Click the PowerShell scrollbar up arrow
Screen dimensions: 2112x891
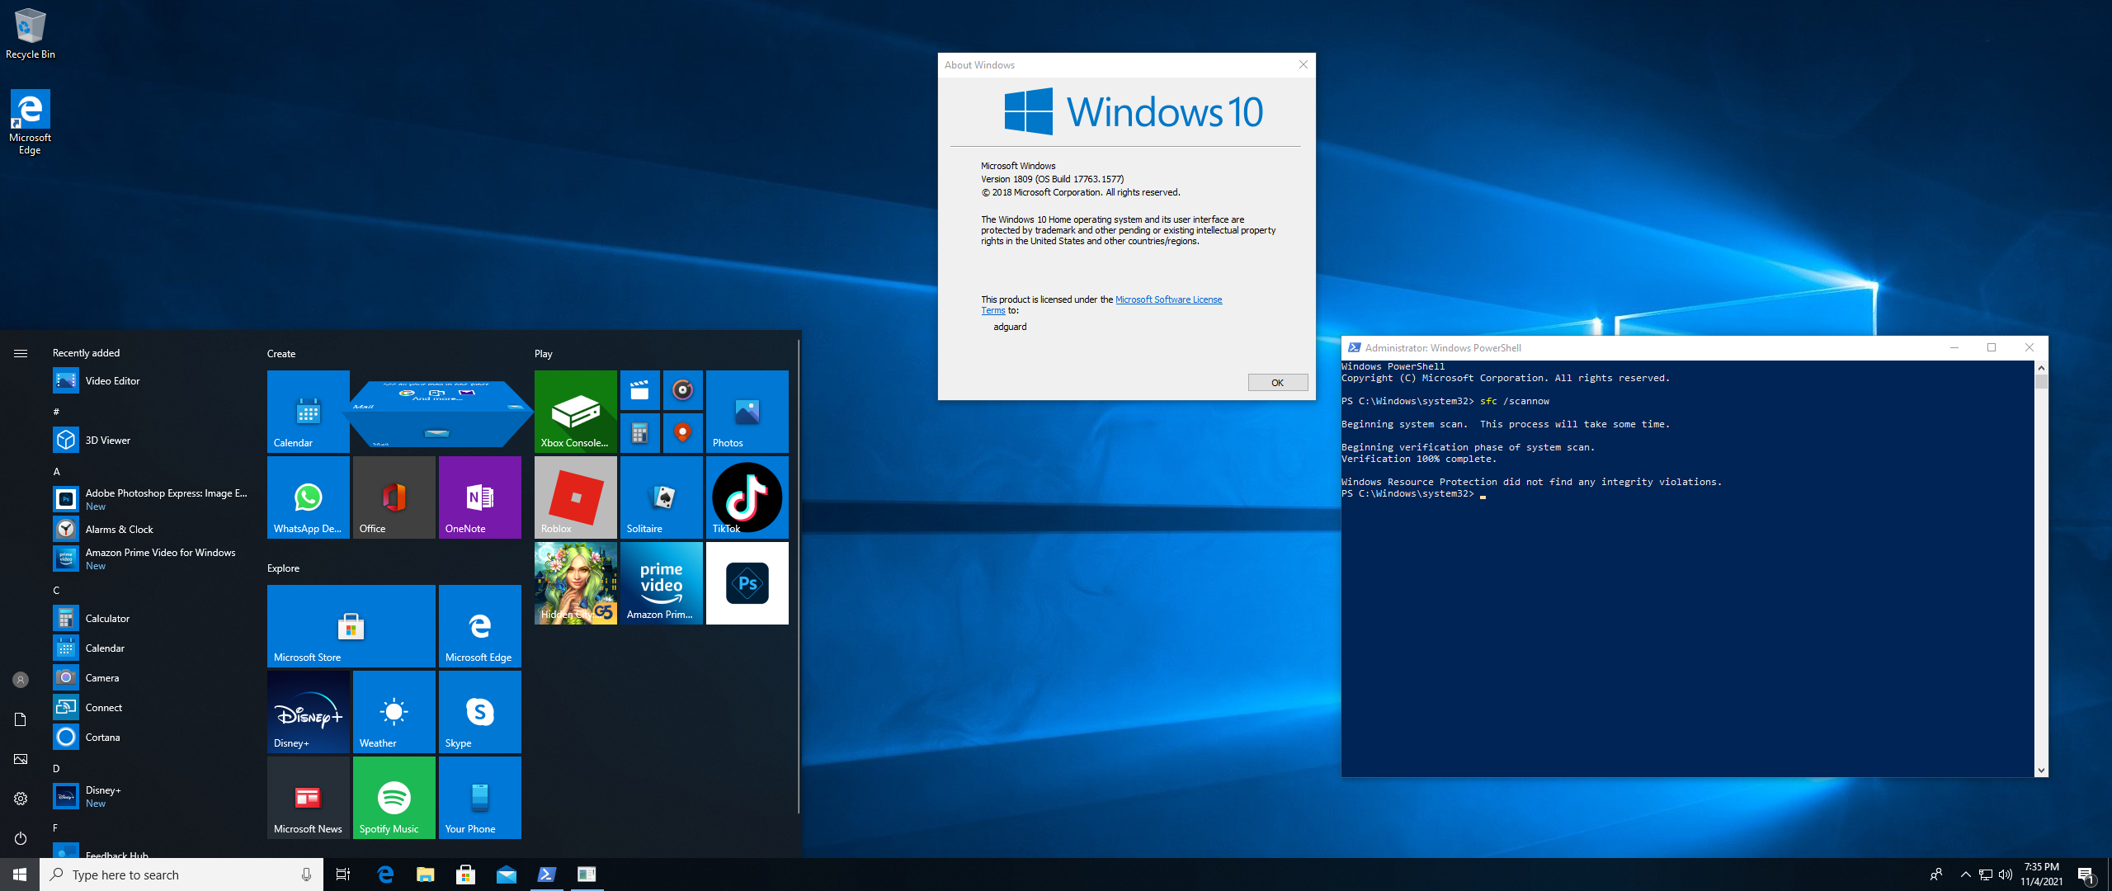point(2041,367)
